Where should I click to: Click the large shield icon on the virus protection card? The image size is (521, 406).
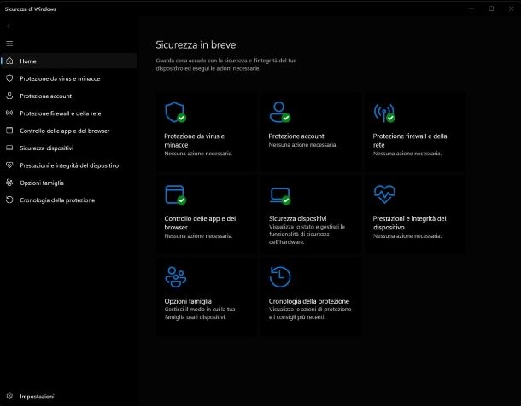tap(175, 112)
